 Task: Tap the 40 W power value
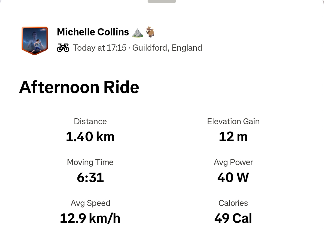pyautogui.click(x=233, y=178)
